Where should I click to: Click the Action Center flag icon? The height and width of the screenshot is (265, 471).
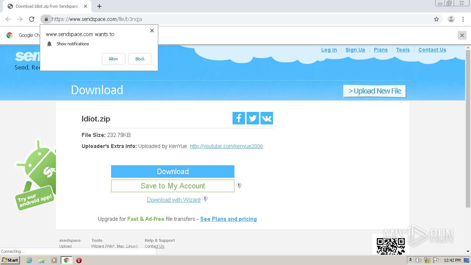click(x=436, y=260)
